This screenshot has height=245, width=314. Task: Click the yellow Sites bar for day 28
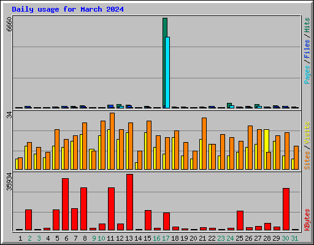pos(266,140)
